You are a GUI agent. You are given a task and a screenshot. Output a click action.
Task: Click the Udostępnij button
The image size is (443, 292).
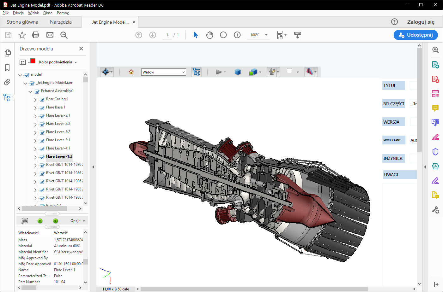coord(416,35)
